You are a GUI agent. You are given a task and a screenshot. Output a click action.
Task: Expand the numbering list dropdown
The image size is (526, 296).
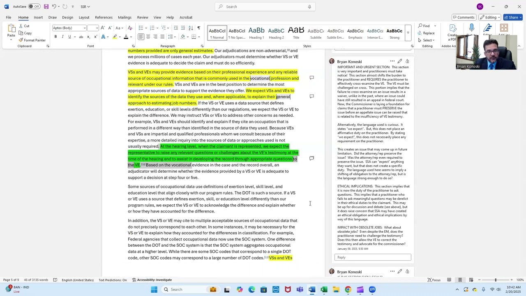tap(157, 28)
